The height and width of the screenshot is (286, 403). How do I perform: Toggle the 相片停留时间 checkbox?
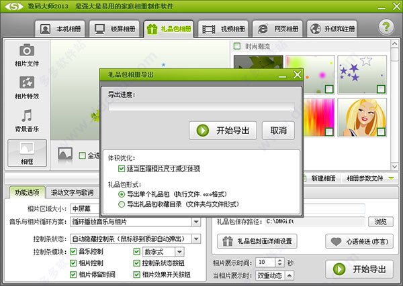(x=73, y=275)
